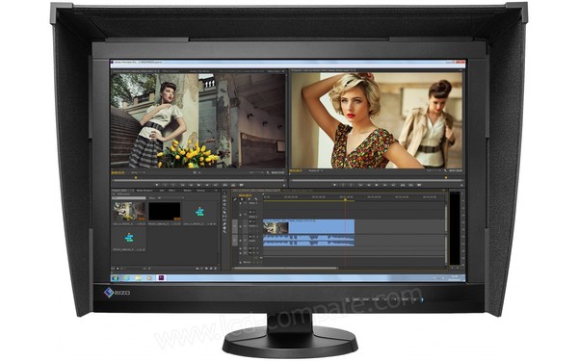Open Source monitor playback resolution dropdown
This screenshot has width=578, height=361.
pos(256,172)
